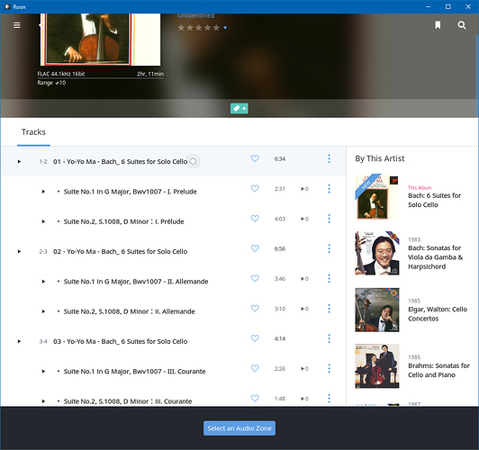Open Bach: Sonatas for Viola da Gamba cover

coord(377,253)
